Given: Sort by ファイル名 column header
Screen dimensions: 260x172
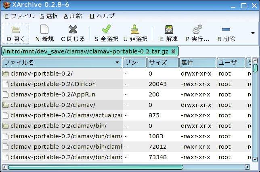Looking at the screenshot, I should pos(62,63).
